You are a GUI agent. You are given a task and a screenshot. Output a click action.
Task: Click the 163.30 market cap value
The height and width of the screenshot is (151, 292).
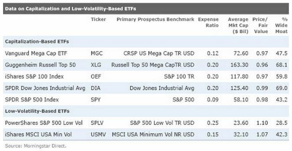(239, 65)
